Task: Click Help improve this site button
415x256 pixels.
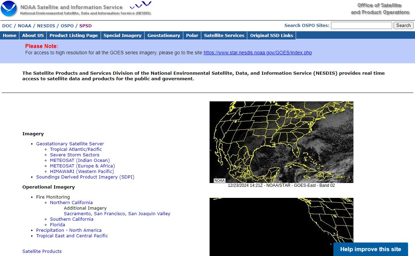Action: click(x=370, y=249)
